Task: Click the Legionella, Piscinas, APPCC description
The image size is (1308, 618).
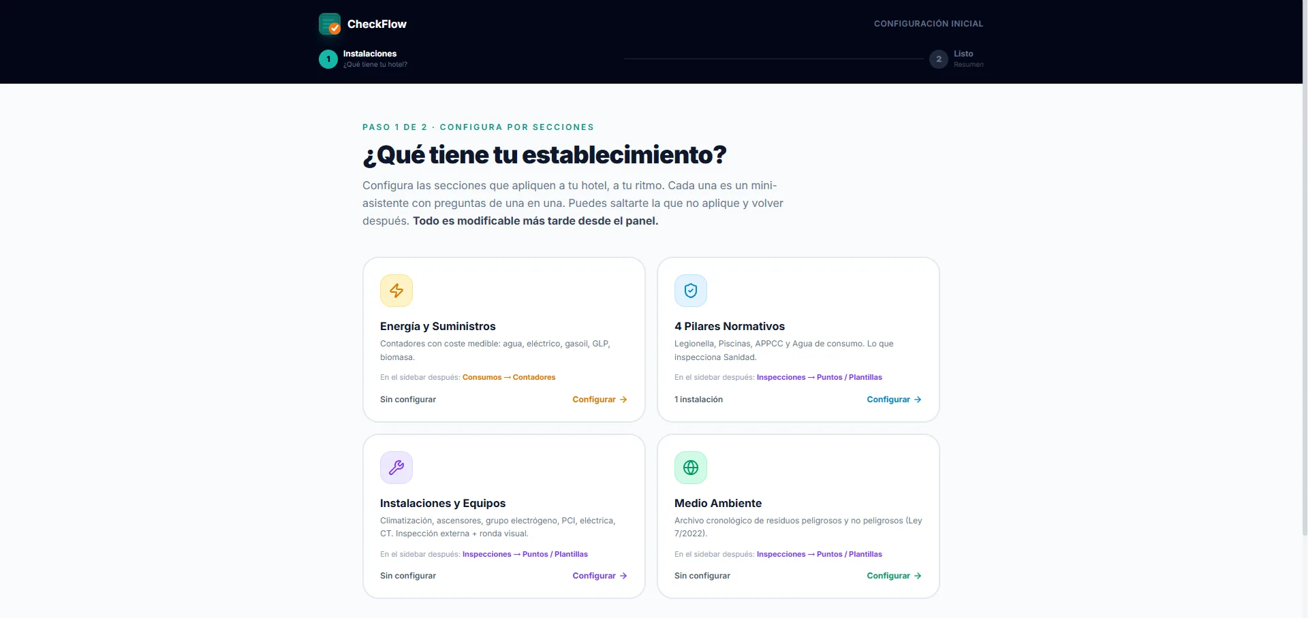Action: tap(783, 351)
